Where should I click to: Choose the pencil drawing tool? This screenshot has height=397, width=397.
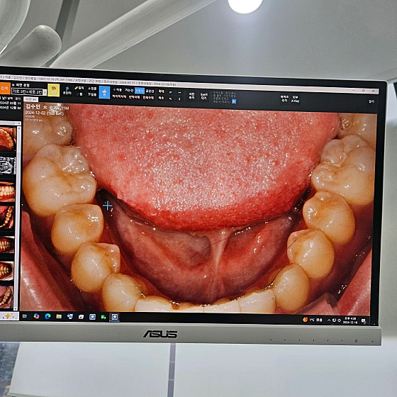point(79,88)
